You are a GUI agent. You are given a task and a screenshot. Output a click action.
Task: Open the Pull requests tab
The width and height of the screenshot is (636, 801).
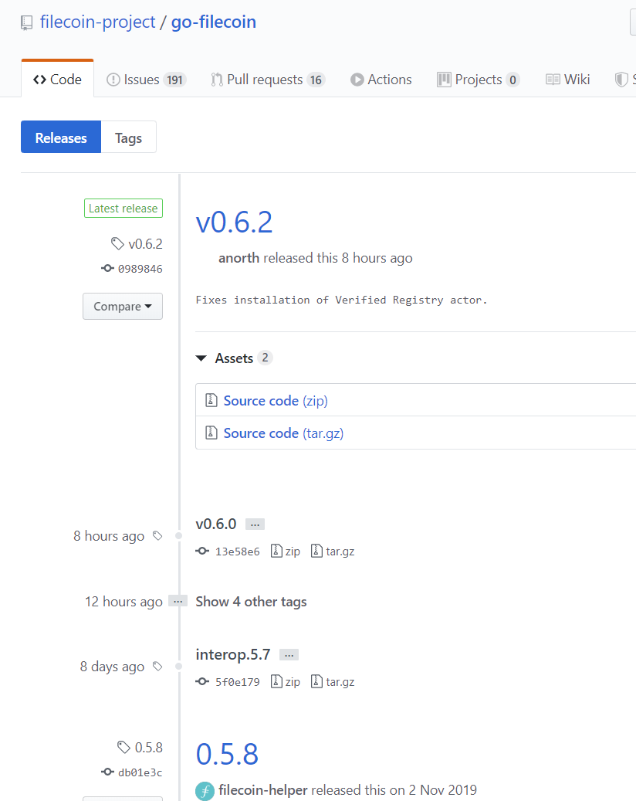tap(268, 80)
